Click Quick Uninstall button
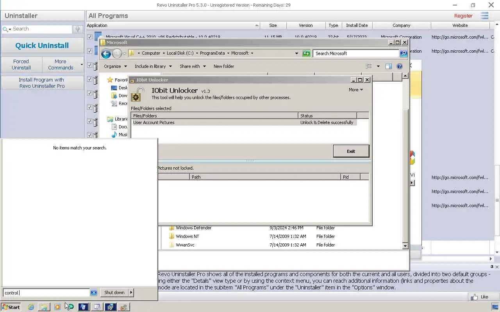Image resolution: width=500 pixels, height=312 pixels. click(42, 46)
